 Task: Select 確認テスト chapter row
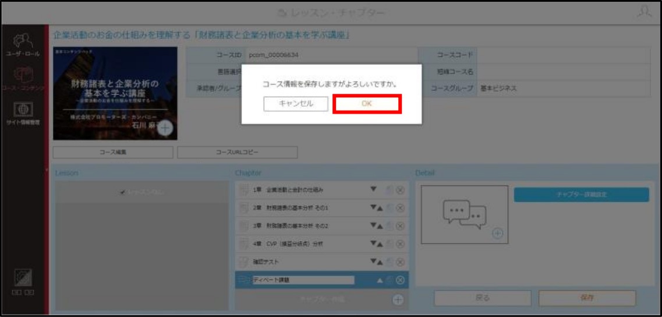pyautogui.click(x=322, y=262)
